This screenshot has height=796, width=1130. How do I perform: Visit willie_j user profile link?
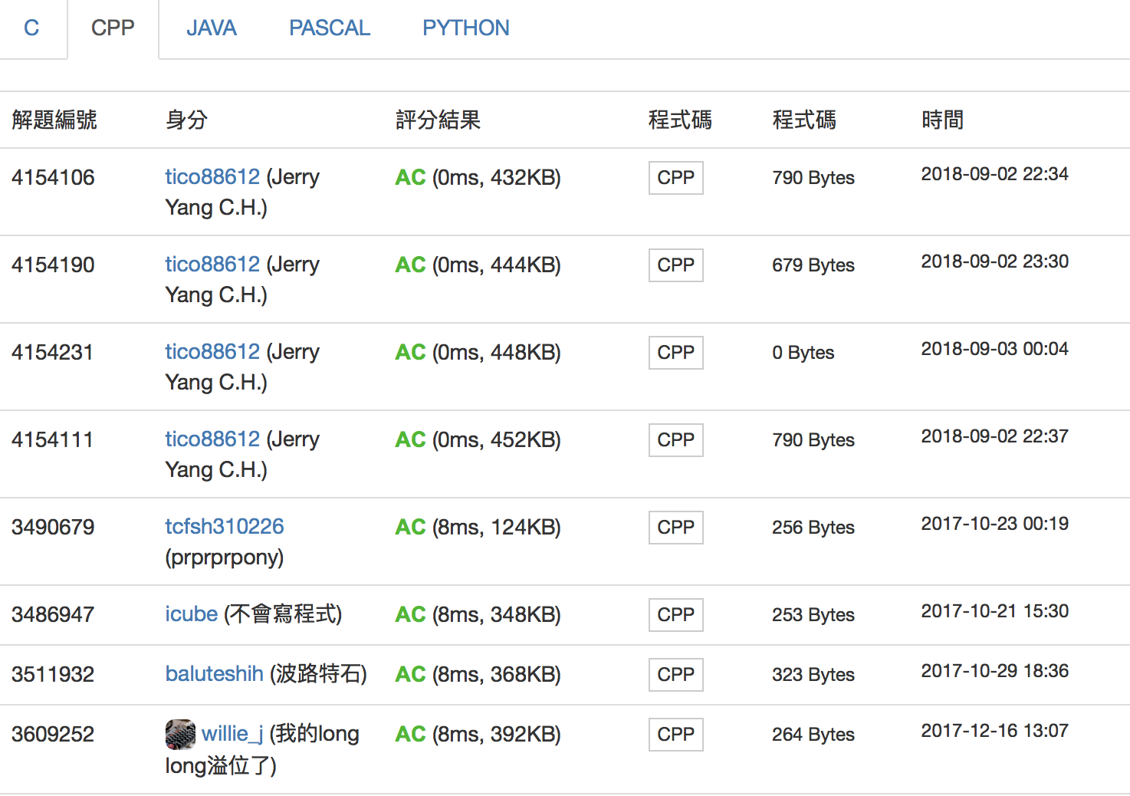coord(232,734)
